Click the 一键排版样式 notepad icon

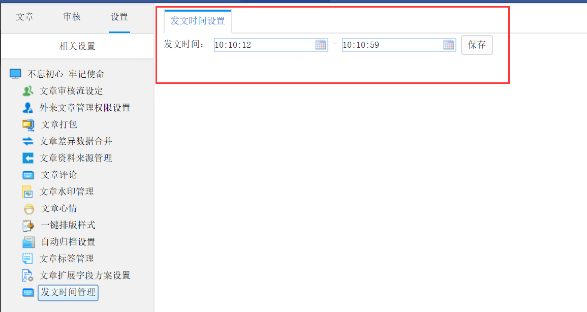point(28,225)
